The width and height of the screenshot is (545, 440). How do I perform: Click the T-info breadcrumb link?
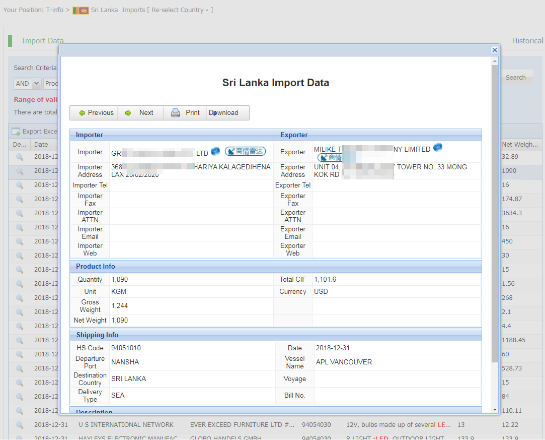coord(54,10)
